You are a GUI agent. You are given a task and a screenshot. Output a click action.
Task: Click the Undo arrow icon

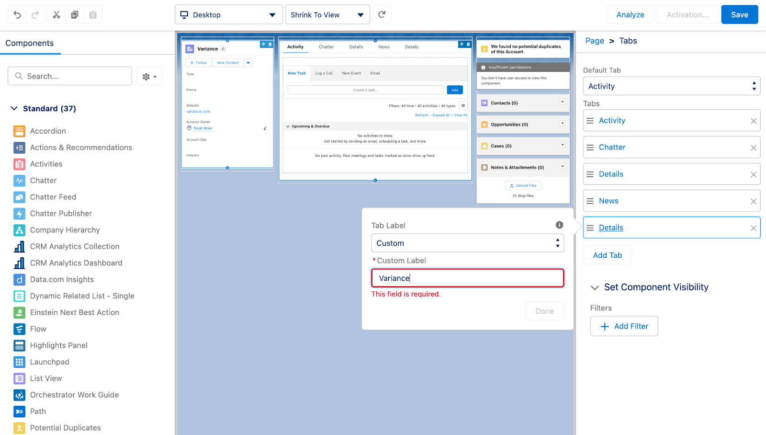coord(17,15)
